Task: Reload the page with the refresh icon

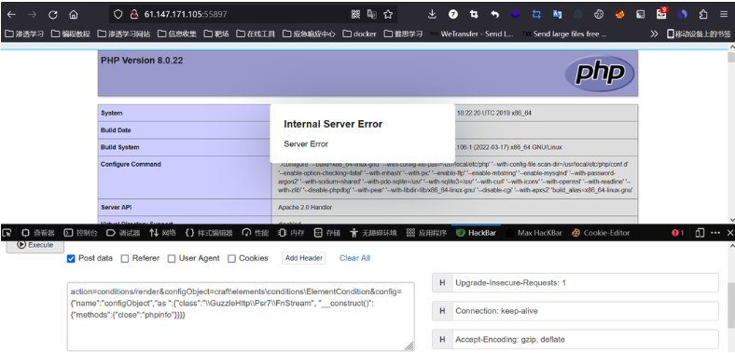Action: [53, 15]
